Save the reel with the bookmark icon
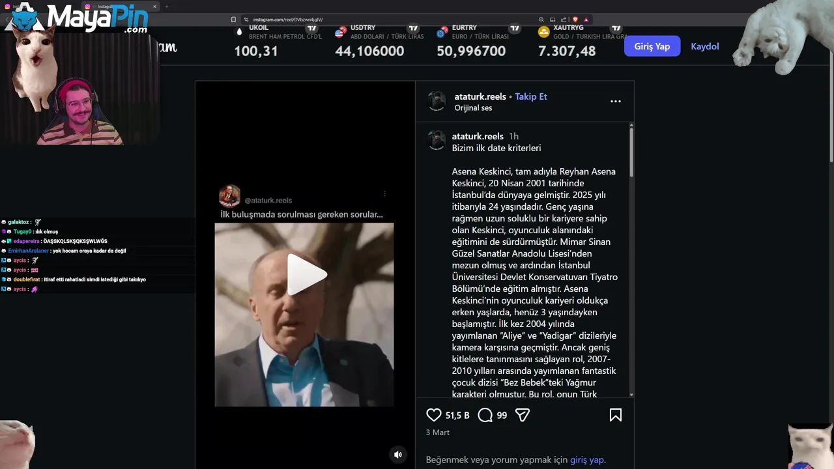 tap(615, 415)
